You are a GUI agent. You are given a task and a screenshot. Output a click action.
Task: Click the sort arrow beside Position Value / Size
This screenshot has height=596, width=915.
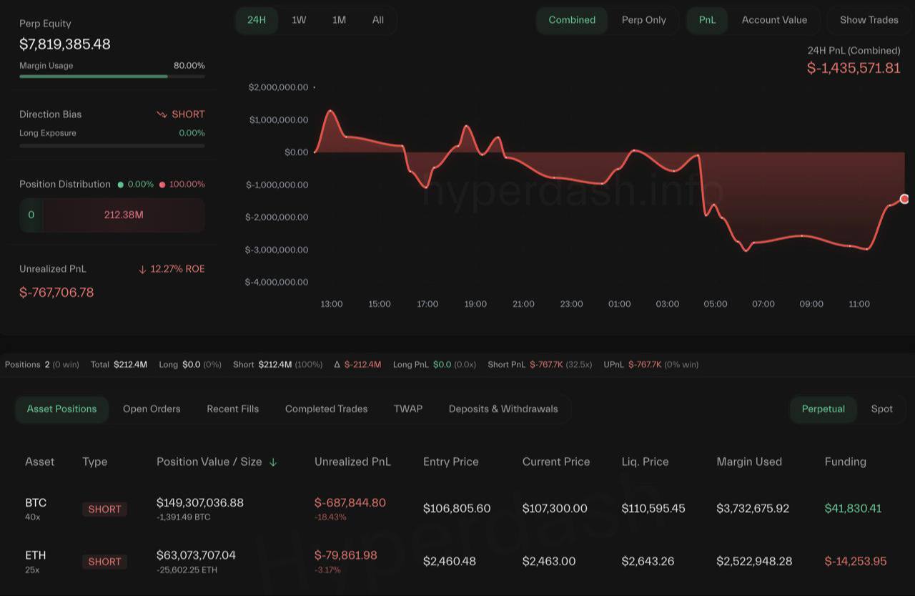tap(273, 462)
